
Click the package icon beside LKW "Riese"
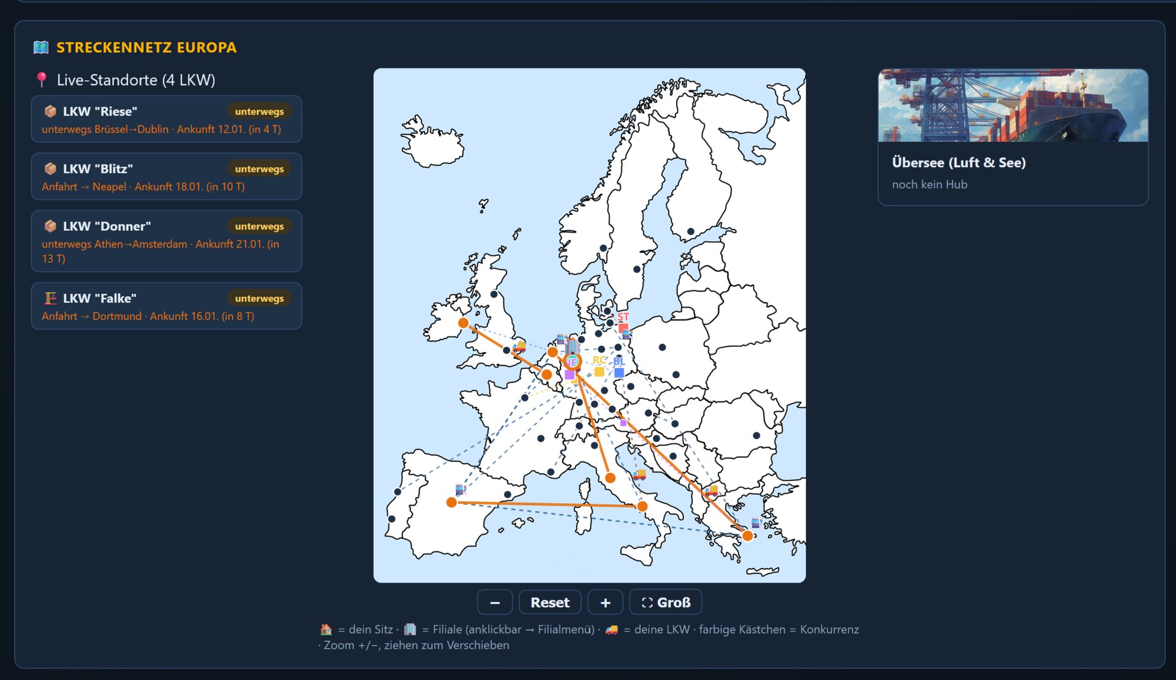pyautogui.click(x=50, y=111)
